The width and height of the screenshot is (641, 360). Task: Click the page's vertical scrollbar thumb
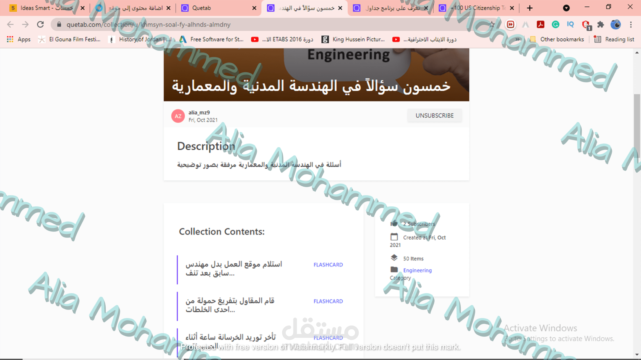click(637, 126)
